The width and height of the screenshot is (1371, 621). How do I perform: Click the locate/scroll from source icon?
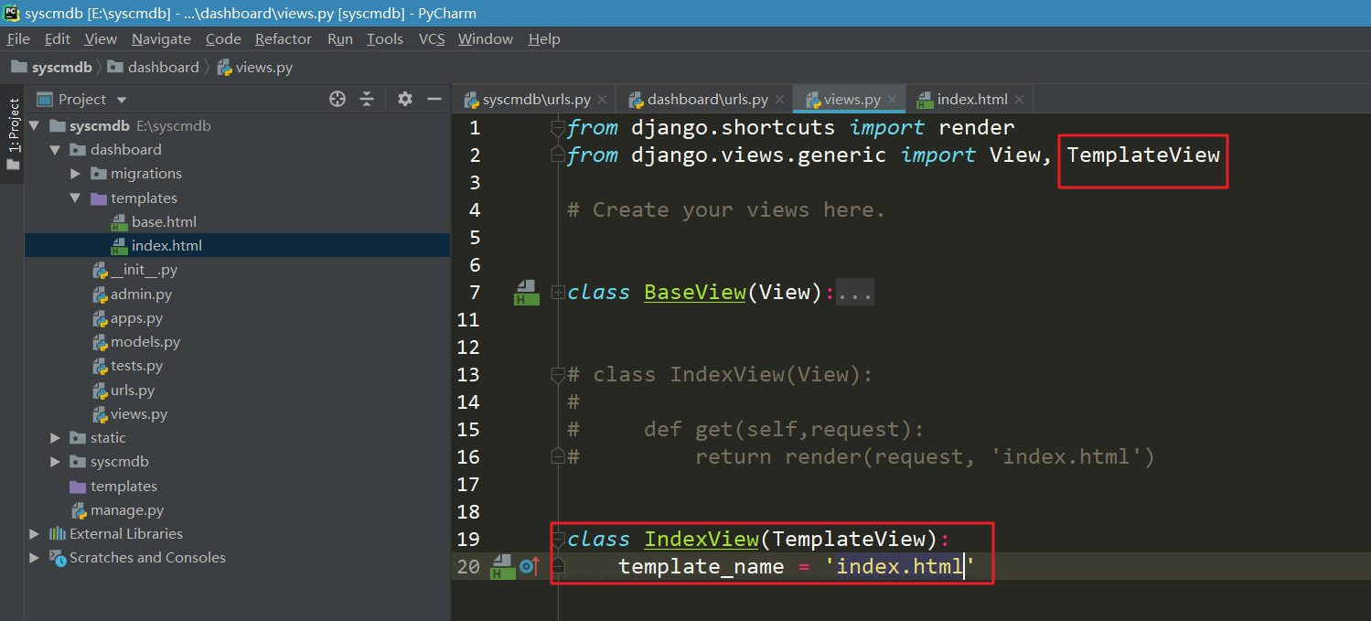coord(337,99)
